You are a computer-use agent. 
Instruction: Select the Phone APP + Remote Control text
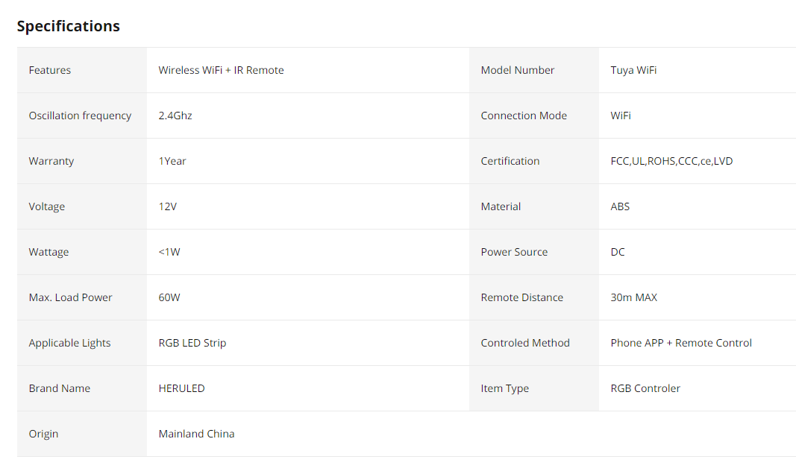681,343
